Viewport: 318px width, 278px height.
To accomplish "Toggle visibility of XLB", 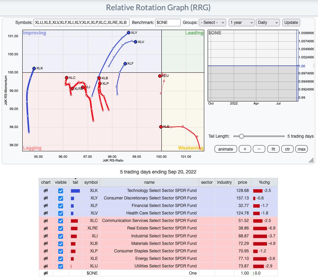I will 61,244.
